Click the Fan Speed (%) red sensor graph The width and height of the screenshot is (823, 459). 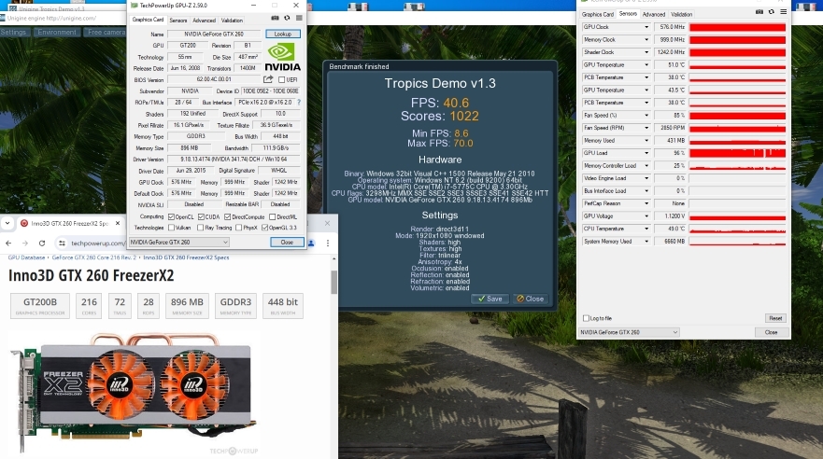(x=737, y=115)
